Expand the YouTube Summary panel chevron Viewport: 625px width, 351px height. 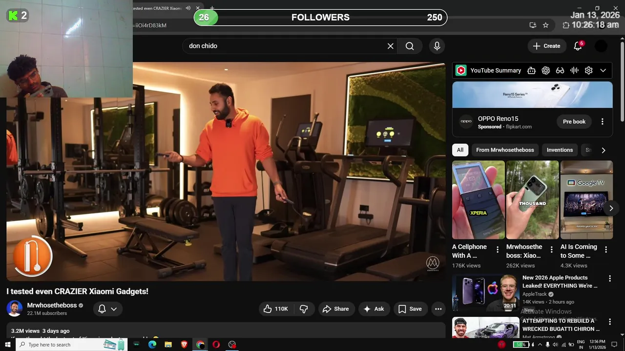coord(603,70)
